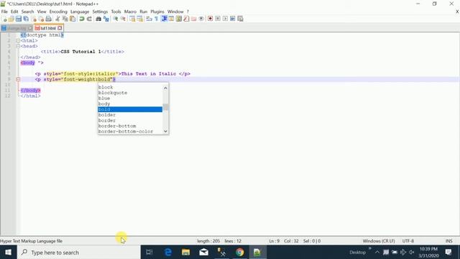
Task: Open the Macro menu
Action: tap(130, 12)
